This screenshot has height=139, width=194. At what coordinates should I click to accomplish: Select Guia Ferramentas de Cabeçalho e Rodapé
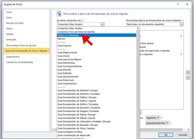96,122
